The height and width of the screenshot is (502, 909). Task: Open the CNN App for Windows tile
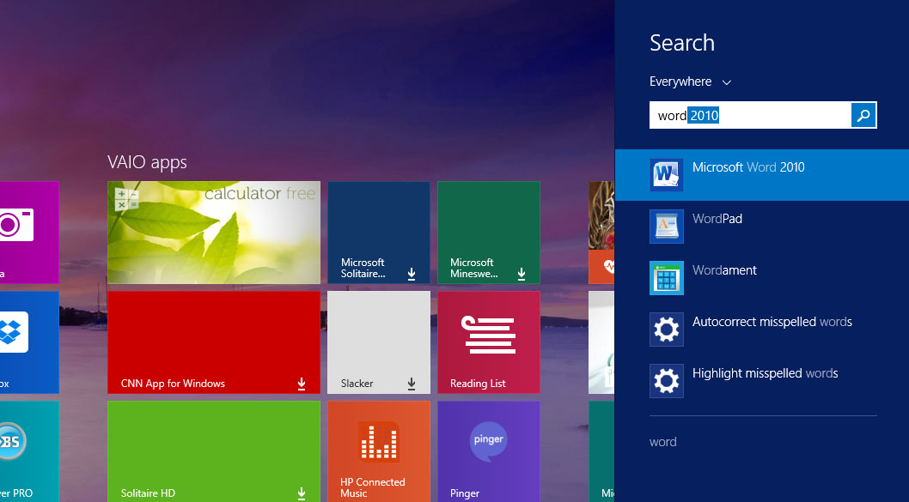pos(213,342)
